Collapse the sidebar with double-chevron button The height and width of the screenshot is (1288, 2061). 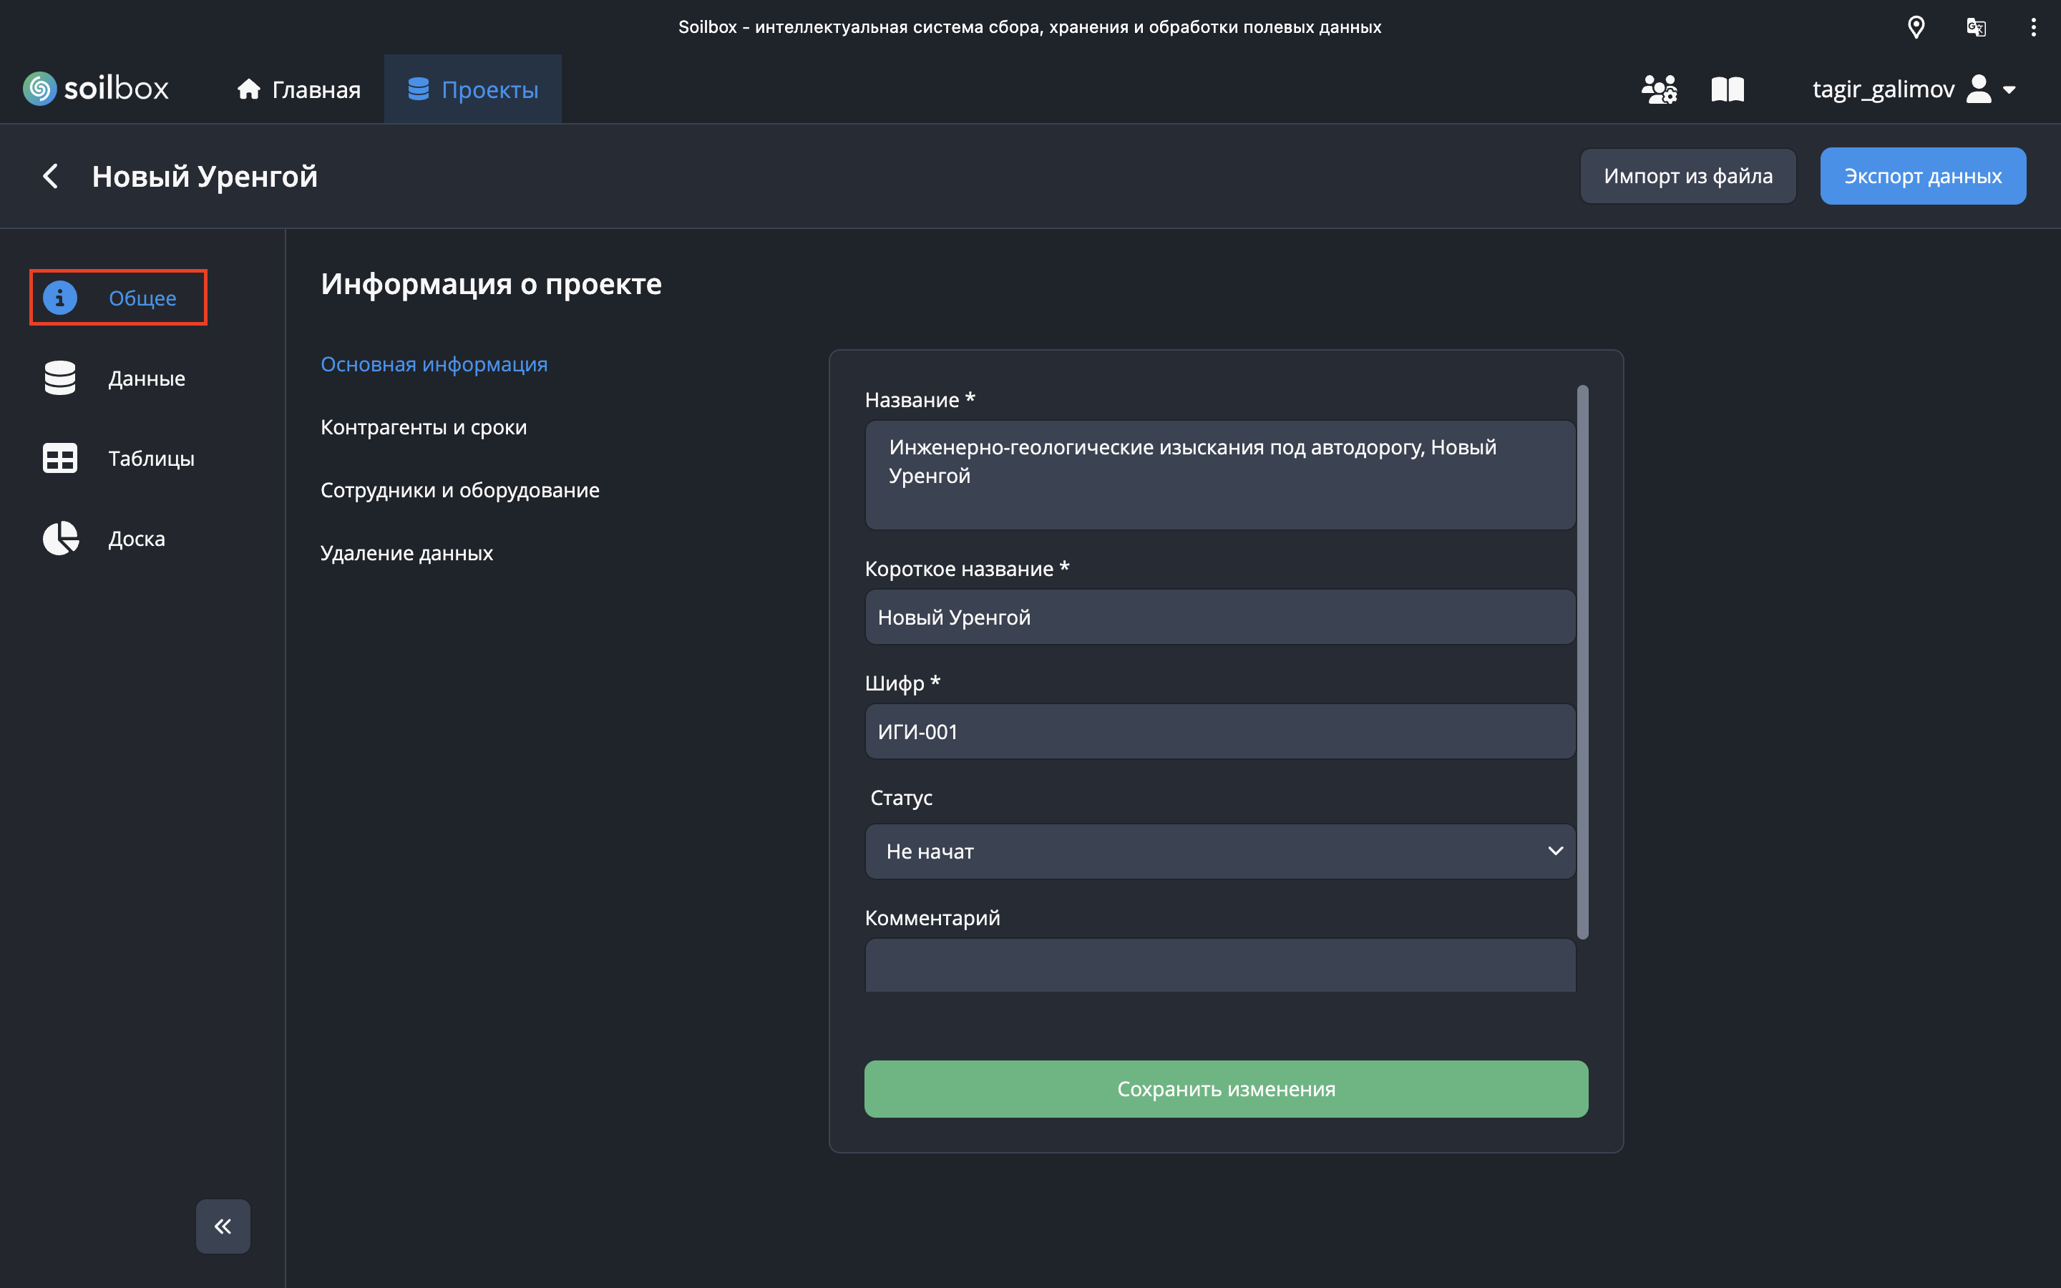tap(223, 1226)
